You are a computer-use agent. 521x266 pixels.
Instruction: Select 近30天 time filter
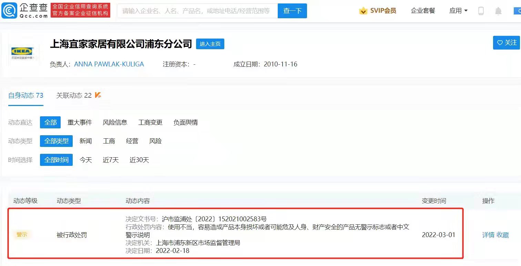[x=139, y=160]
